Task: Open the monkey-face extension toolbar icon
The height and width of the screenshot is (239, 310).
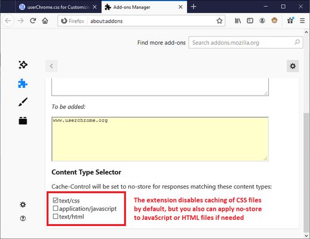Action: coord(274,20)
